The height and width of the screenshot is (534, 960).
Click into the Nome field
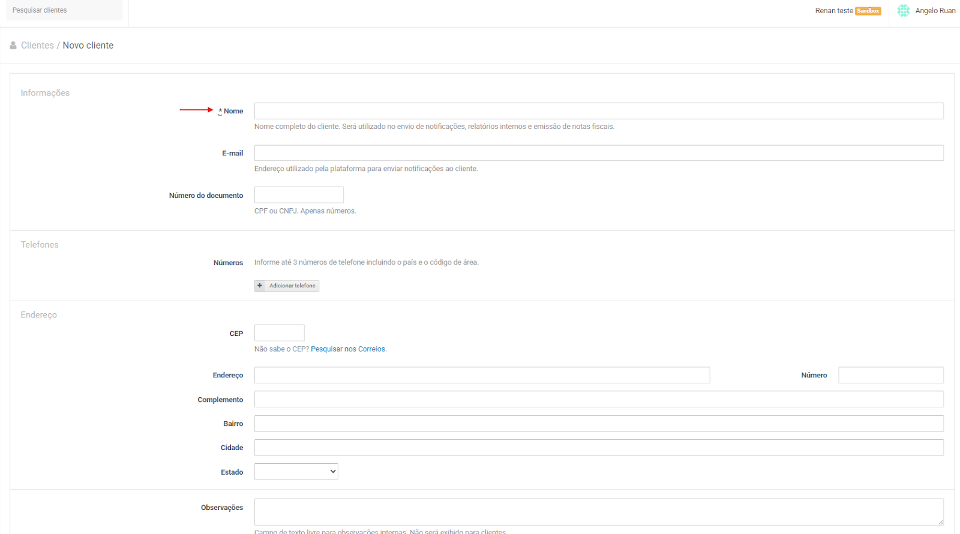[x=598, y=111]
